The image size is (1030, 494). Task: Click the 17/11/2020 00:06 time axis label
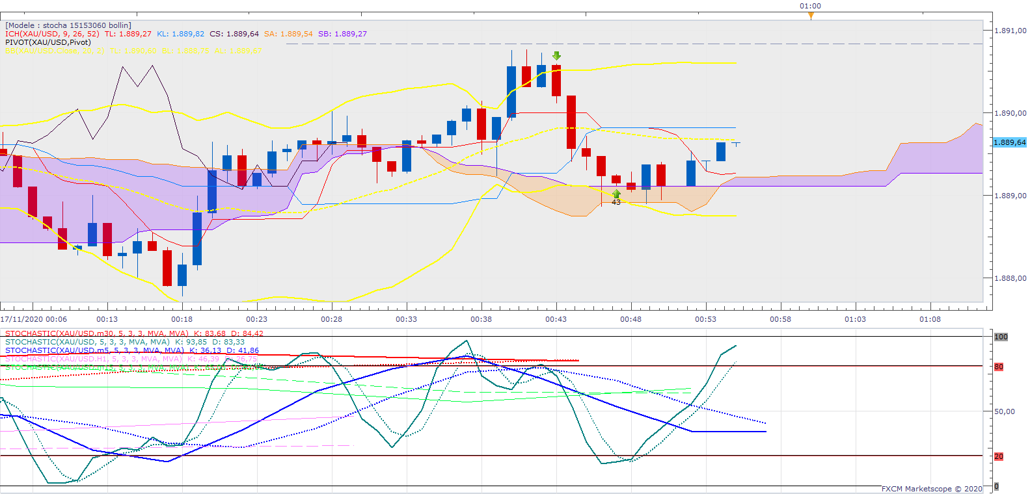(34, 319)
